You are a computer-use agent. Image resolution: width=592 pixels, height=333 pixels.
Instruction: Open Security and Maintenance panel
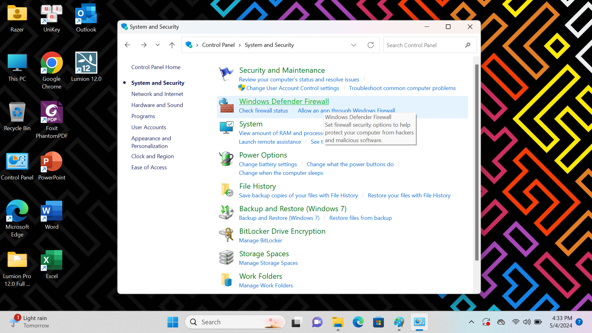pyautogui.click(x=282, y=70)
